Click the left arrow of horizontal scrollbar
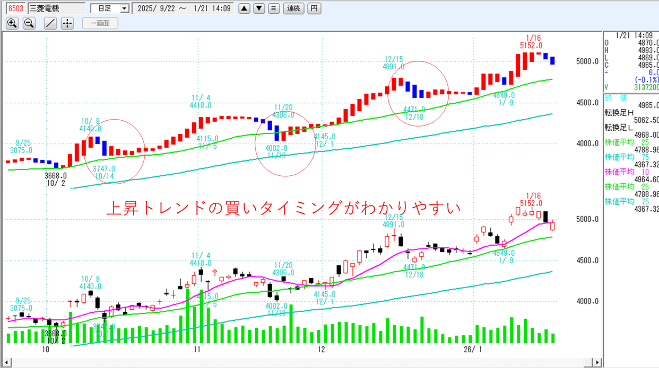The image size is (659, 368). [x=7, y=363]
